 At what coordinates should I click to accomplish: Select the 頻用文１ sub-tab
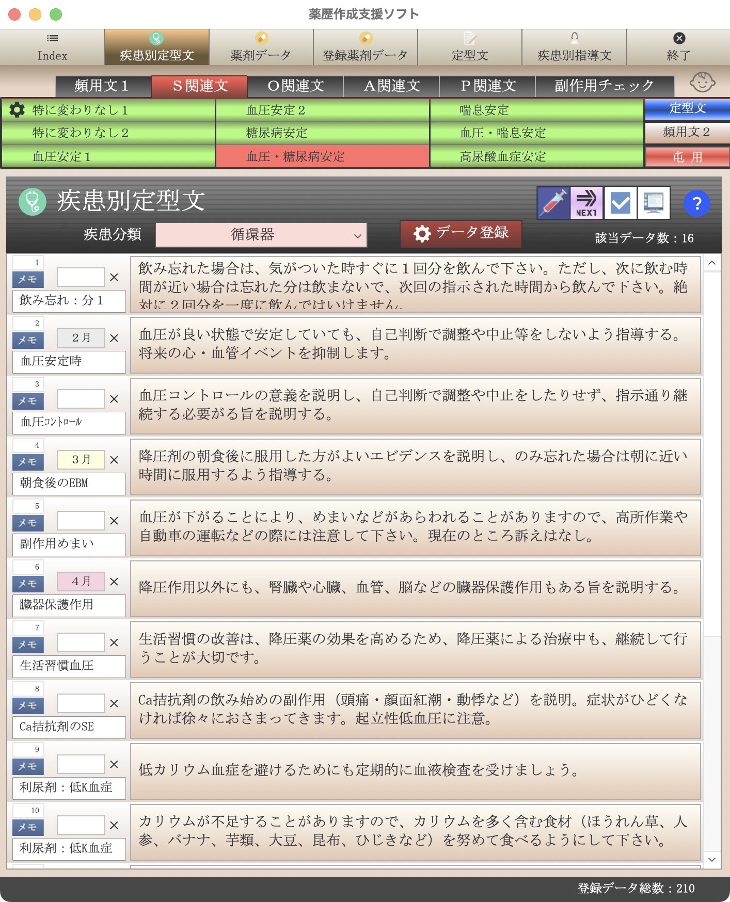103,86
